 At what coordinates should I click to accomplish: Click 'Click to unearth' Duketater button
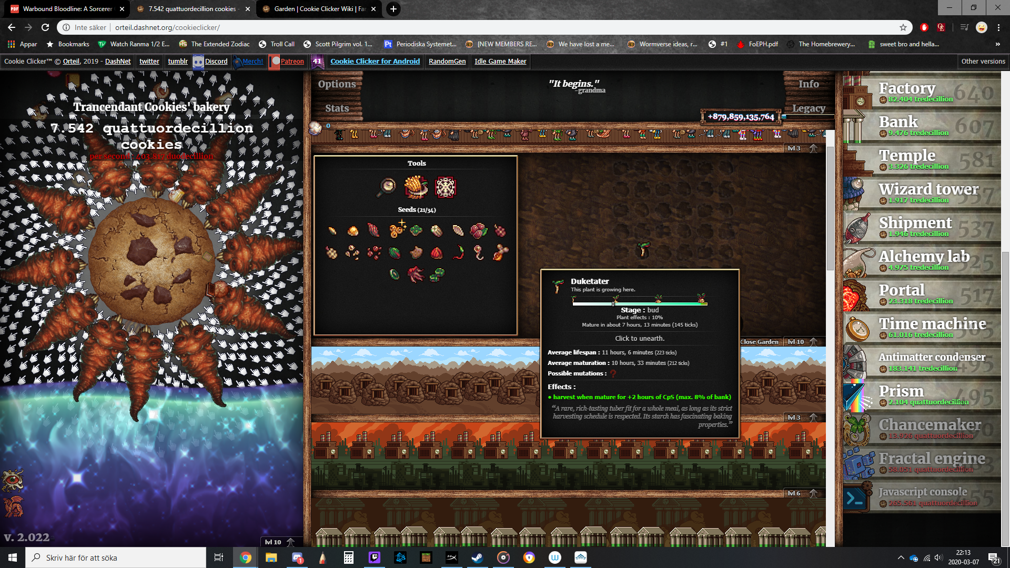(x=640, y=339)
